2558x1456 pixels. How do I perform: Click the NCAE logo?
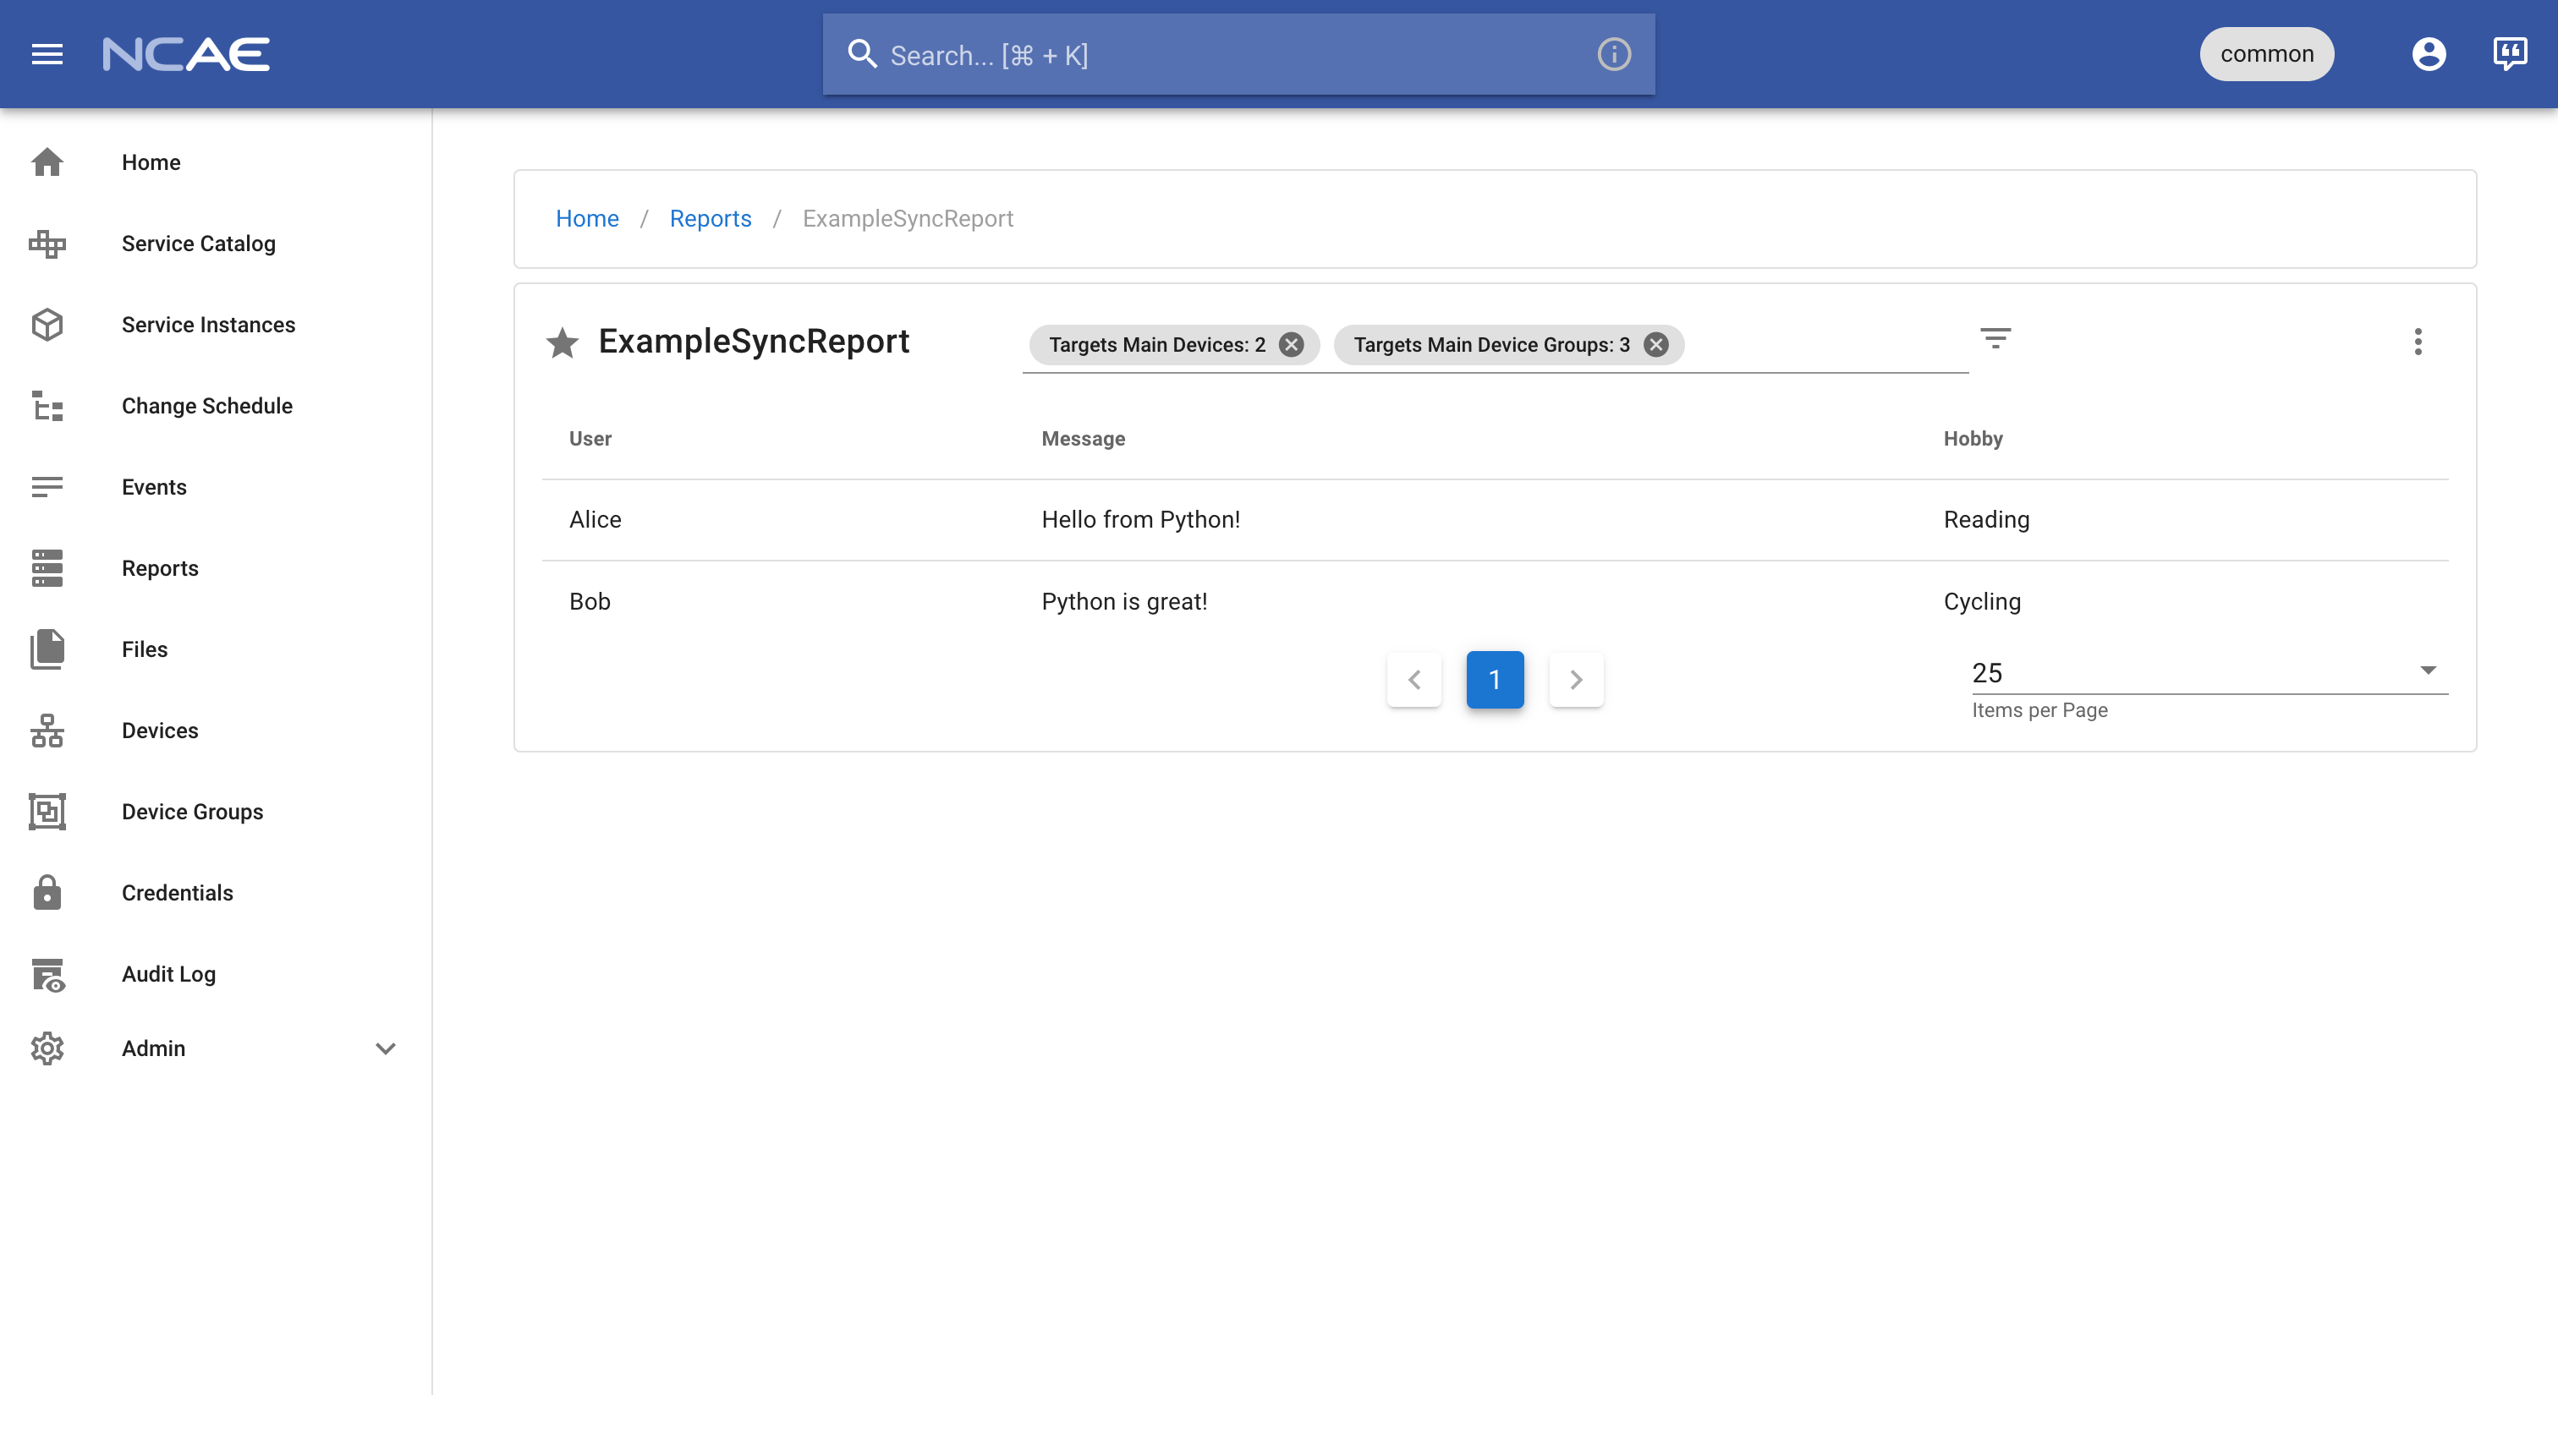[186, 54]
